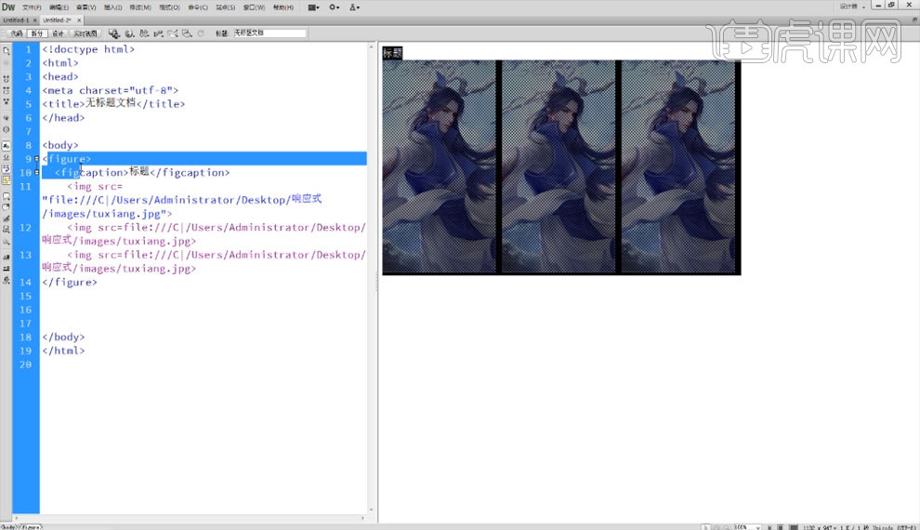The width and height of the screenshot is (920, 530).
Task: Open the Recent Snippets icon
Action: pyautogui.click(x=7, y=230)
